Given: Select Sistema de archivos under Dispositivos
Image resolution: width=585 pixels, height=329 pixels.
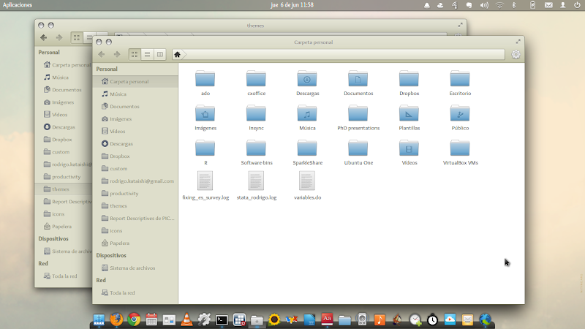Looking at the screenshot, I should pos(132,268).
